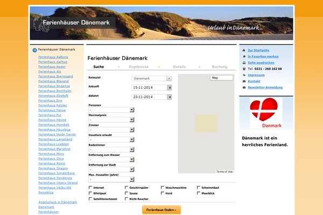Open the Ferienhaus Aalborg link
323x215 pixels.
(53, 57)
